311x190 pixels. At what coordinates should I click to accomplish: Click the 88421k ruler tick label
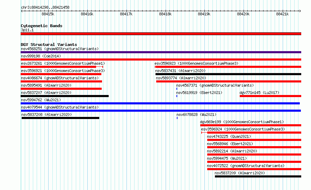[x=282, y=14]
